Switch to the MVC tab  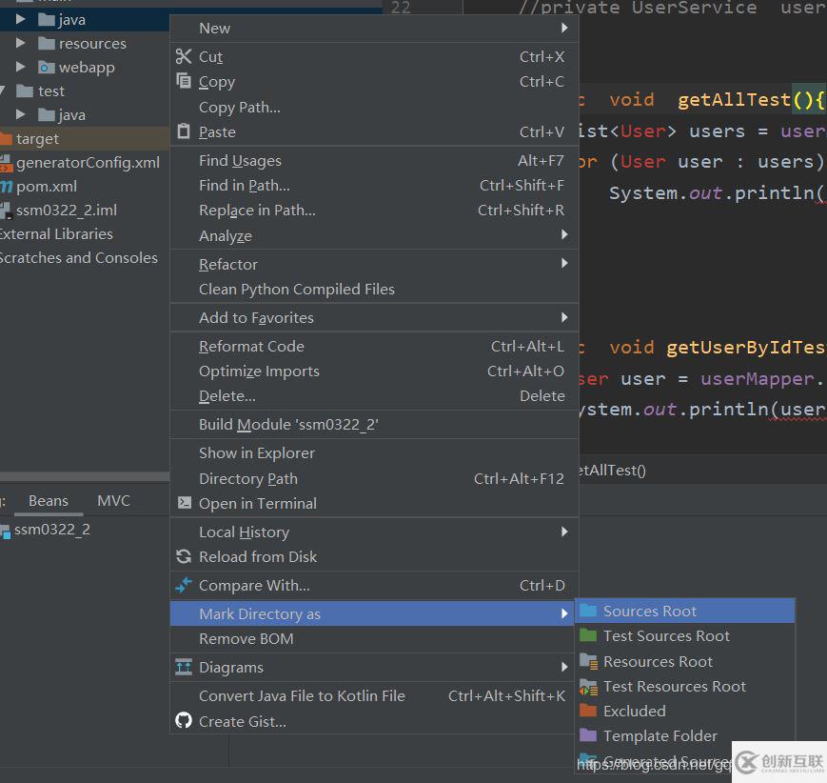(x=113, y=500)
